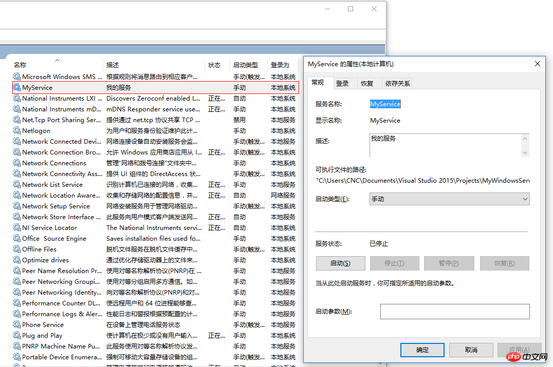Switch to the 依存关系 tab
553x367 pixels.
[397, 84]
